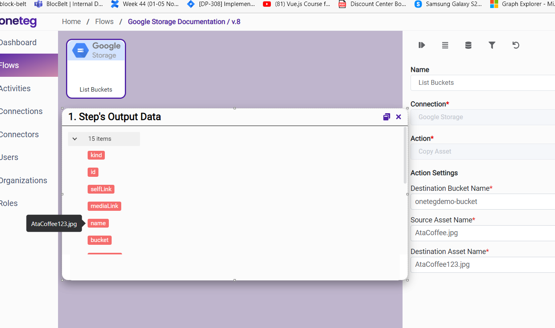
Task: Select the Google Storage List Buckets node
Action: click(96, 69)
